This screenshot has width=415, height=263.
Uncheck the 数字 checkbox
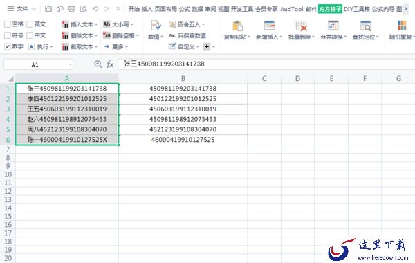tap(8, 46)
